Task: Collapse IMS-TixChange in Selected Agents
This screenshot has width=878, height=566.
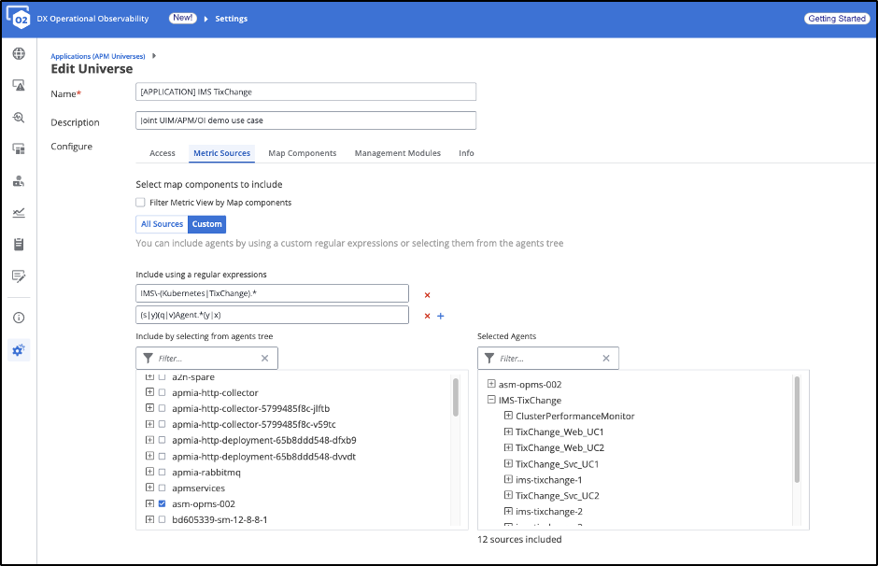Action: pyautogui.click(x=491, y=400)
